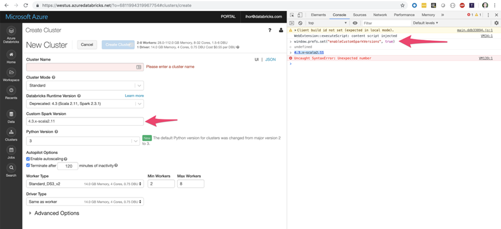This screenshot has width=501, height=229.
Task: Open the Default levels dropdown
Action: (x=425, y=23)
